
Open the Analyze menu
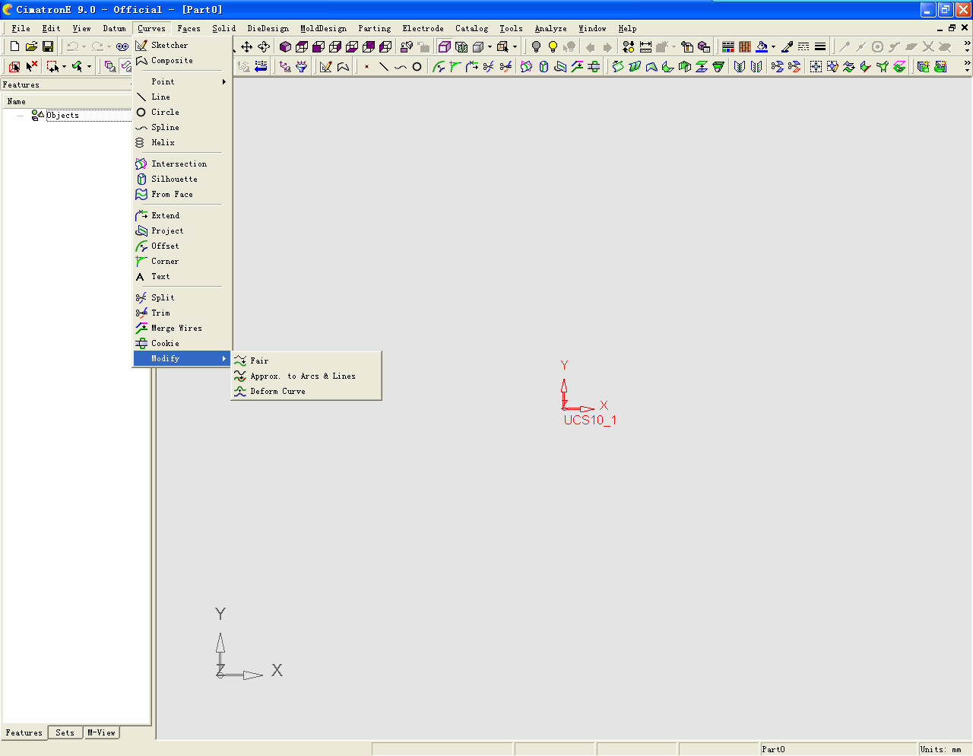pyautogui.click(x=550, y=28)
